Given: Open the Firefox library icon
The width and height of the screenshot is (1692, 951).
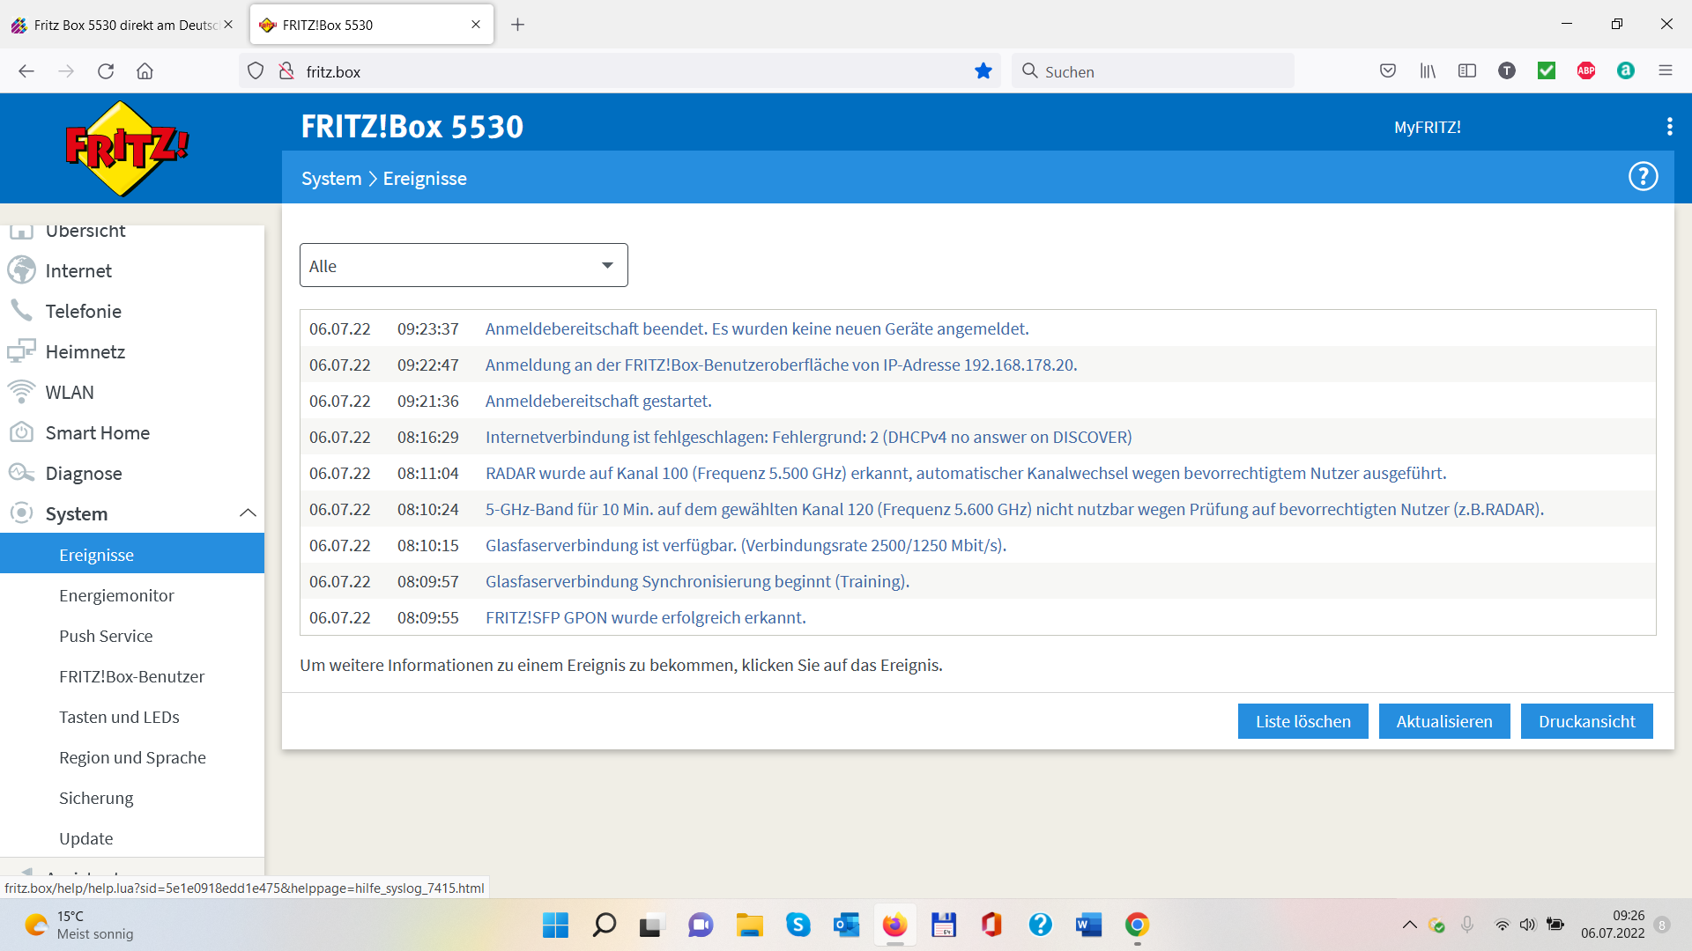Looking at the screenshot, I should (1428, 71).
